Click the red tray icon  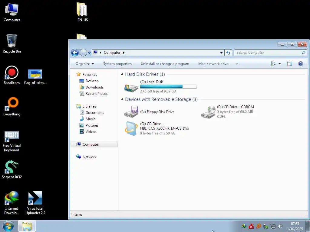point(251,226)
